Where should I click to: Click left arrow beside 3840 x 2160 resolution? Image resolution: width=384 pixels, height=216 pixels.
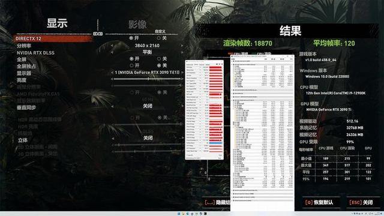coord(112,46)
